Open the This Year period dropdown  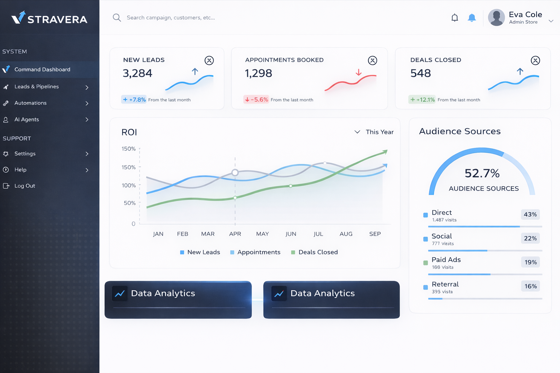click(x=374, y=132)
